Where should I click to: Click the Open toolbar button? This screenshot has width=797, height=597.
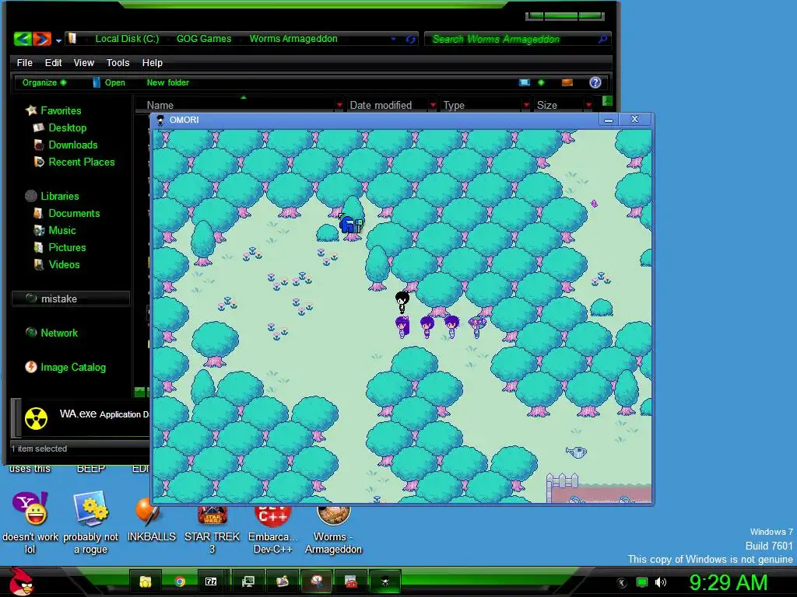click(x=109, y=82)
